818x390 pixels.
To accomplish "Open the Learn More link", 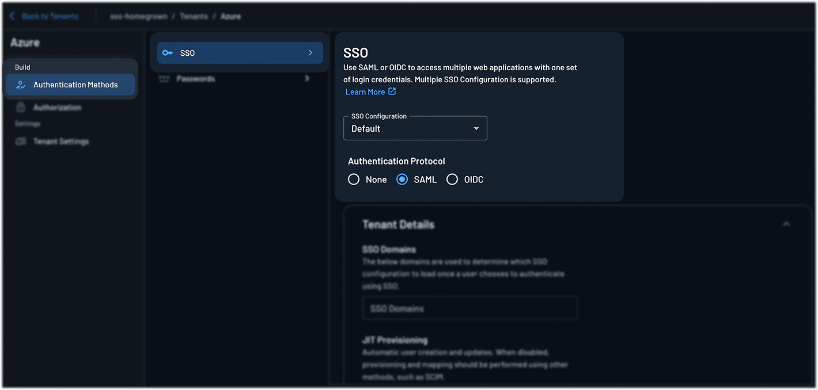I will [365, 92].
